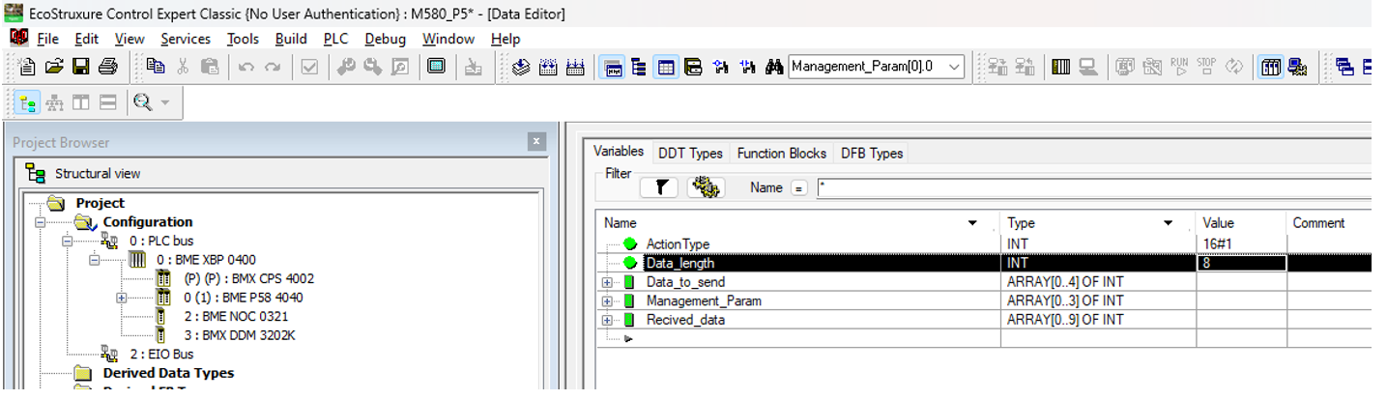
Task: Open the File menu
Action: tap(47, 39)
